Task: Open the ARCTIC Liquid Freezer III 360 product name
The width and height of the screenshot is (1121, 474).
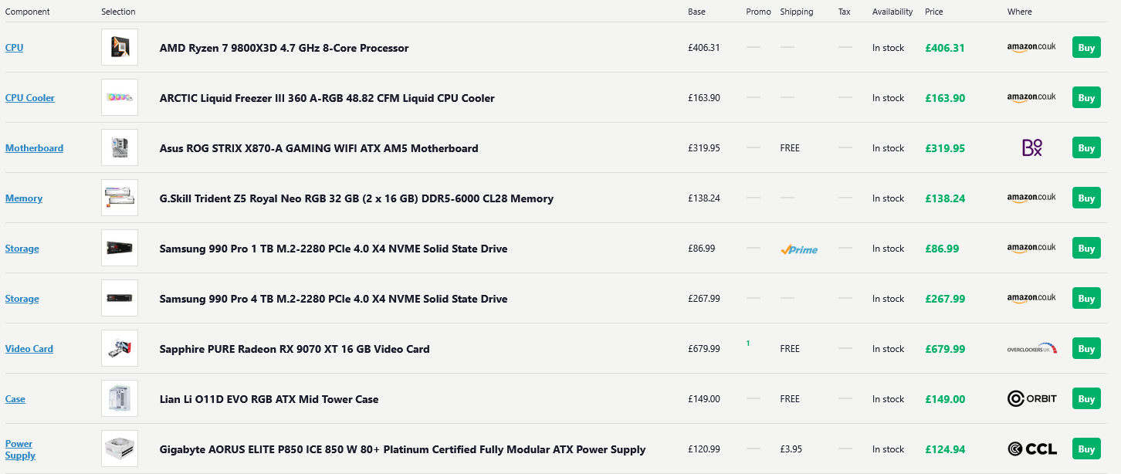Action: coord(327,98)
